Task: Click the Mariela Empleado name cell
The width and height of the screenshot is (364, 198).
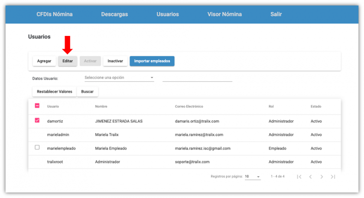Action: click(111, 148)
